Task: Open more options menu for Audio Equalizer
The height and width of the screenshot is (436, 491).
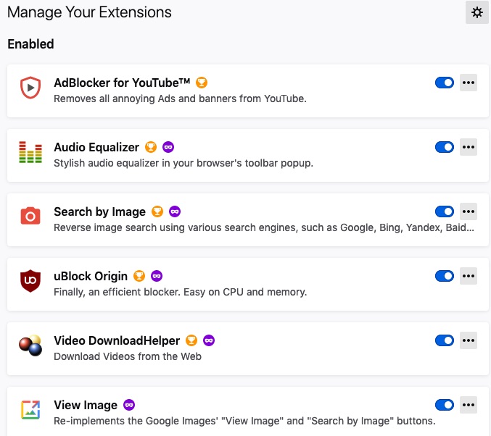Action: point(469,147)
